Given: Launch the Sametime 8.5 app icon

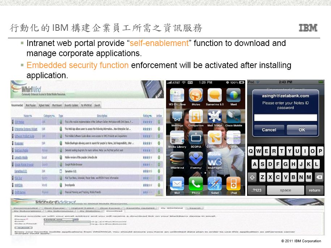Looking at the screenshot, I should [x=215, y=95].
